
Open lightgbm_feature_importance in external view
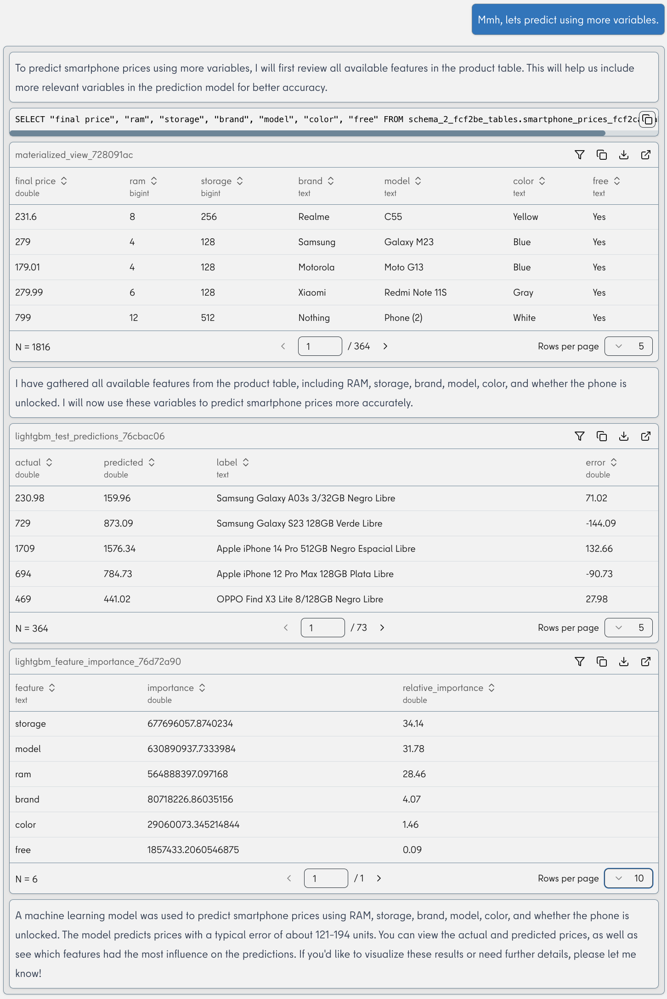(x=646, y=662)
